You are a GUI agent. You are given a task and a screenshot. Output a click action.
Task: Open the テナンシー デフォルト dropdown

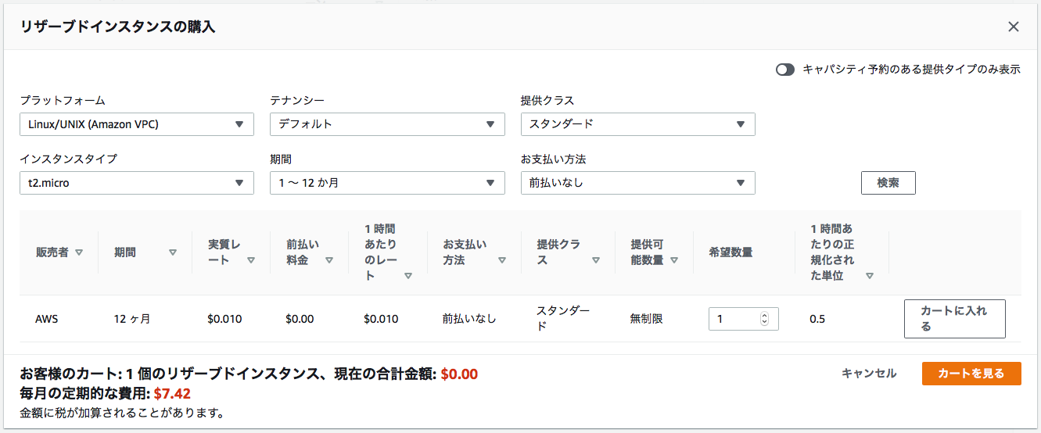point(387,124)
